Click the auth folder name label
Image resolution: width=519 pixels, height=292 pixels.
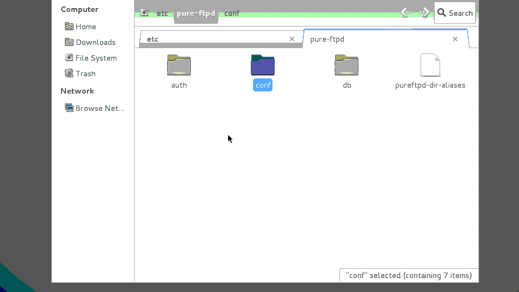pos(179,85)
